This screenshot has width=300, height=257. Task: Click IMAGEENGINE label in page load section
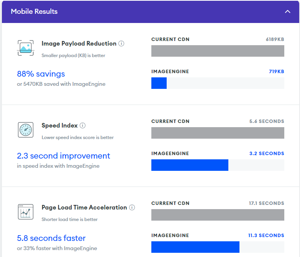click(x=170, y=236)
